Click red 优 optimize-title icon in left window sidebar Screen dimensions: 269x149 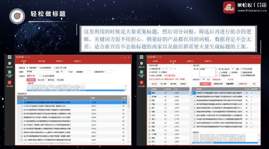point(10,82)
